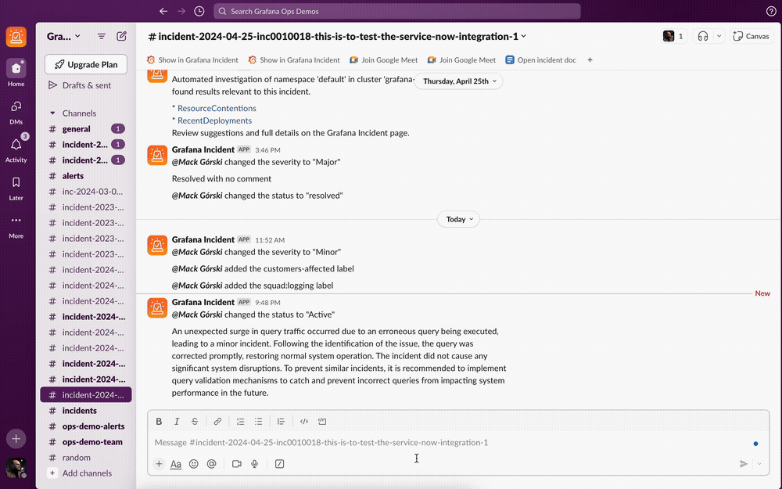The width and height of the screenshot is (782, 489).
Task: Click the plus attach icon in composer
Action: 159,463
